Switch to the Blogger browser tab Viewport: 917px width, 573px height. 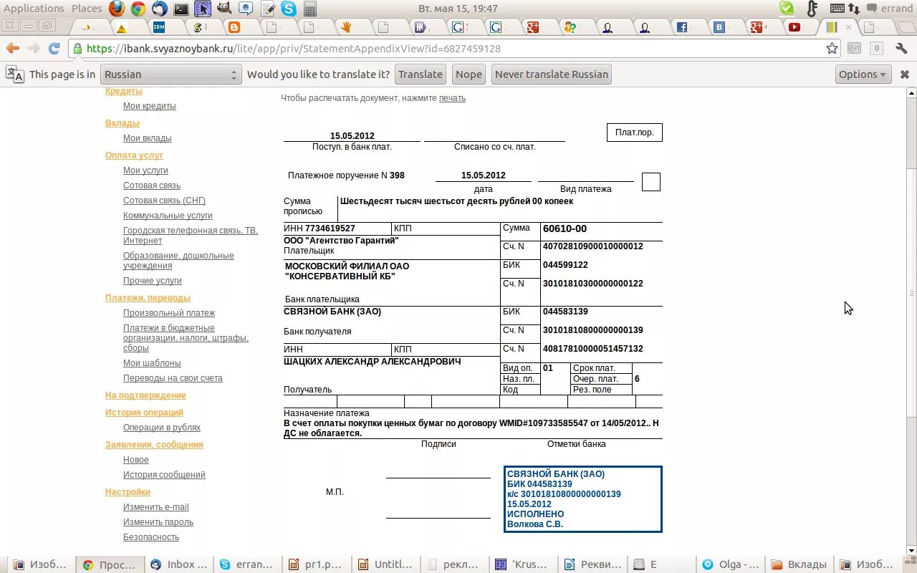[234, 27]
